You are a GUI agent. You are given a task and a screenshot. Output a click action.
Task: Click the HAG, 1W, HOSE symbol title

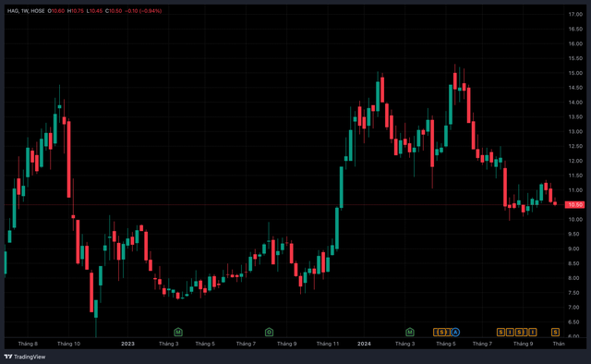tap(26, 11)
